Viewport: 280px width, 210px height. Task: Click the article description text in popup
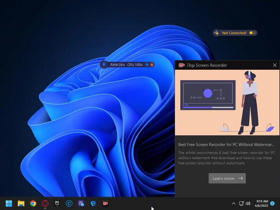pos(227,158)
